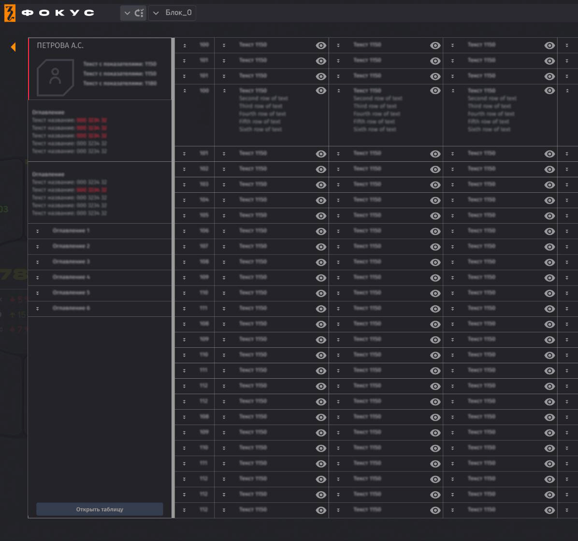The height and width of the screenshot is (541, 578).
Task: Hide the first text column cell in row 103
Action: [x=321, y=185]
